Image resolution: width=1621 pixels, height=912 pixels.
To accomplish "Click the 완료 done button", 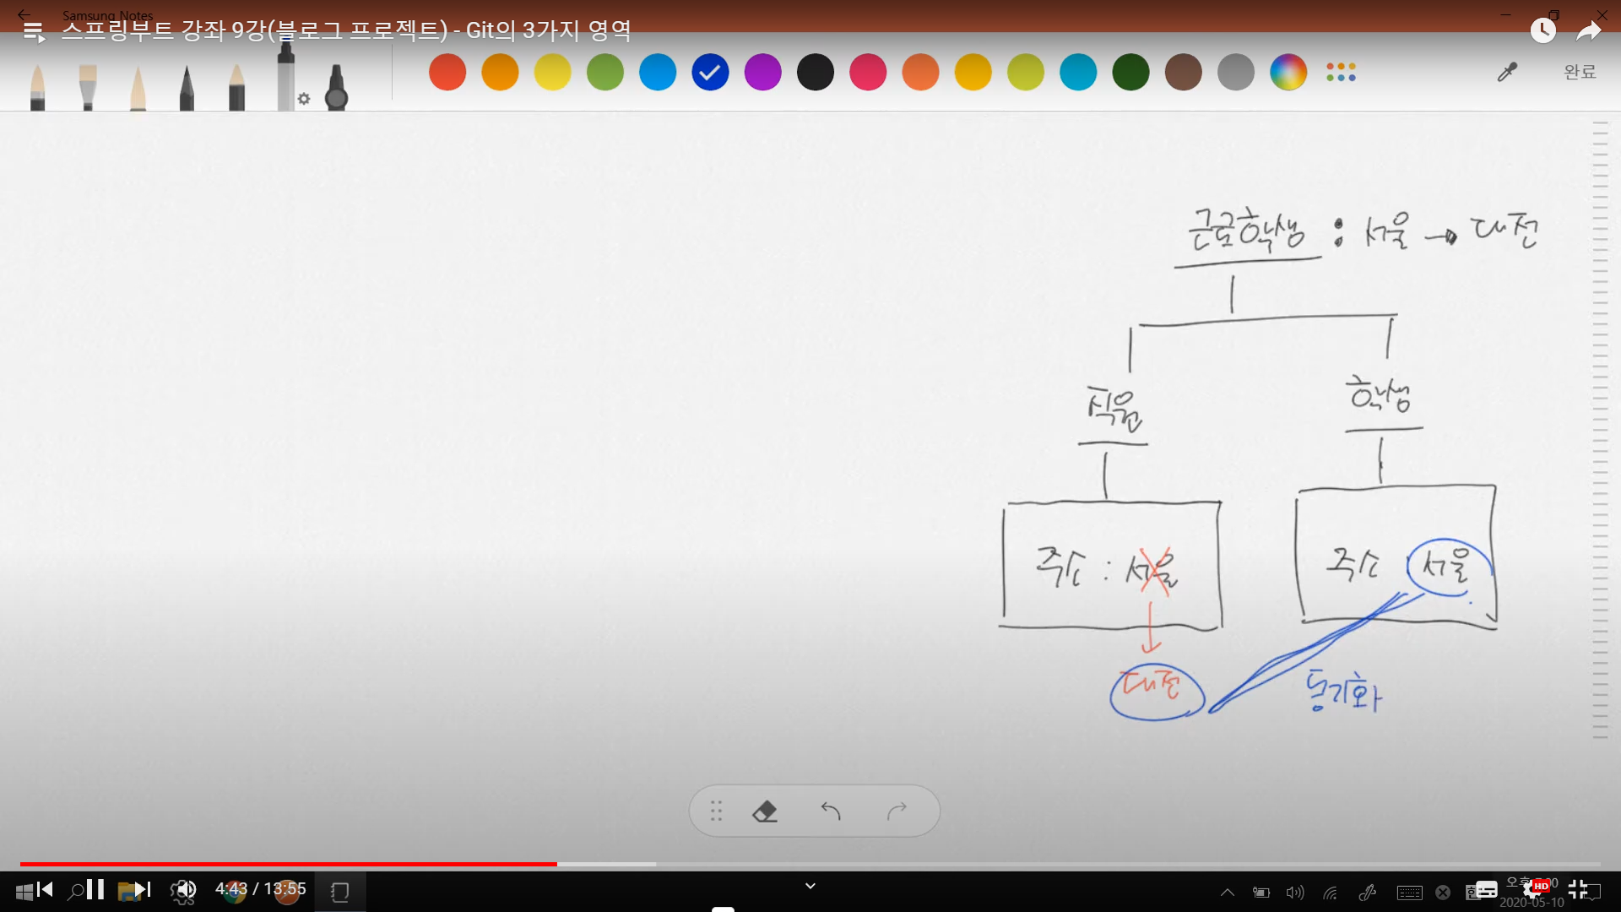I will click(x=1580, y=73).
